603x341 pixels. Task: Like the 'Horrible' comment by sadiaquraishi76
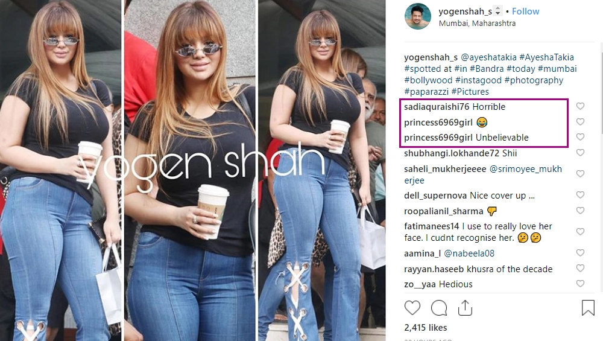coord(580,106)
